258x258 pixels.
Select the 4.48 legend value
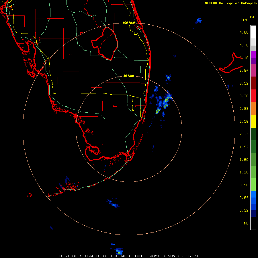(x=244, y=45)
